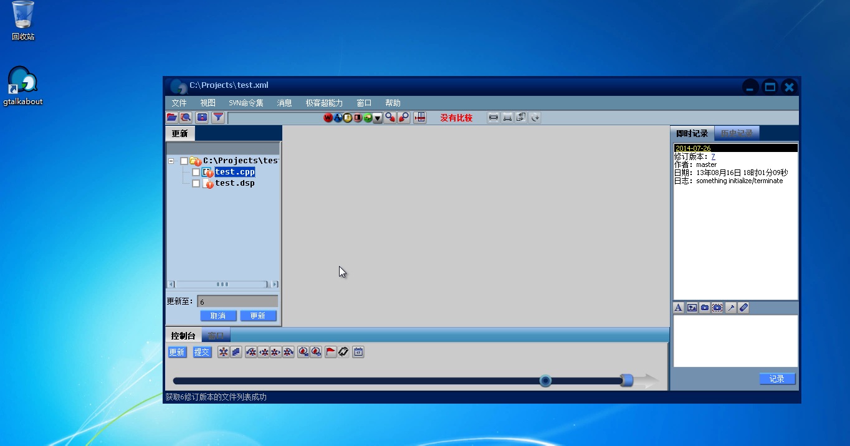Click the star icon with right arrow
This screenshot has height=446, width=850.
[x=276, y=352]
